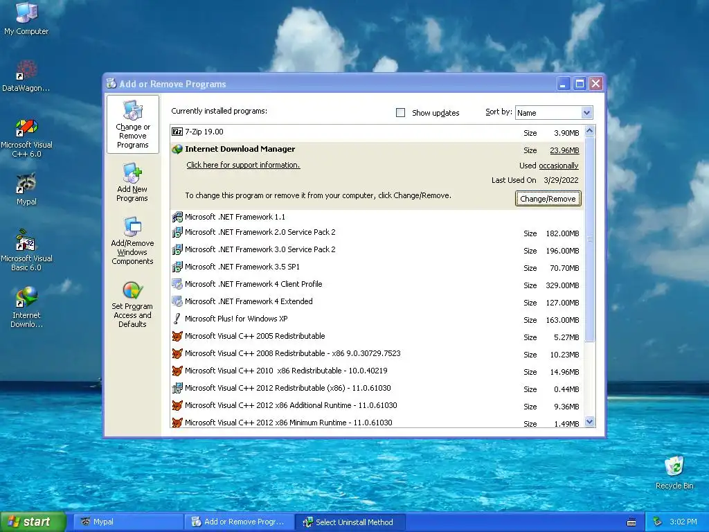Click the program list scroll up arrow
The image size is (709, 532).
coord(590,131)
